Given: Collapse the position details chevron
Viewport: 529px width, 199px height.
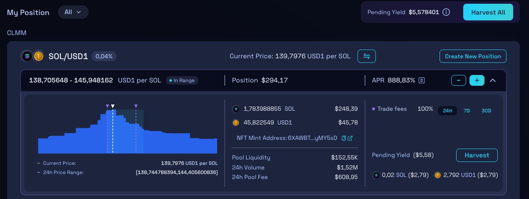Looking at the screenshot, I should point(493,80).
